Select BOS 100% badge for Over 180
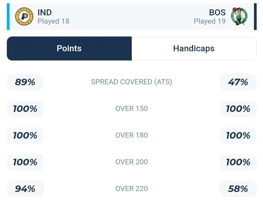 click(x=238, y=135)
